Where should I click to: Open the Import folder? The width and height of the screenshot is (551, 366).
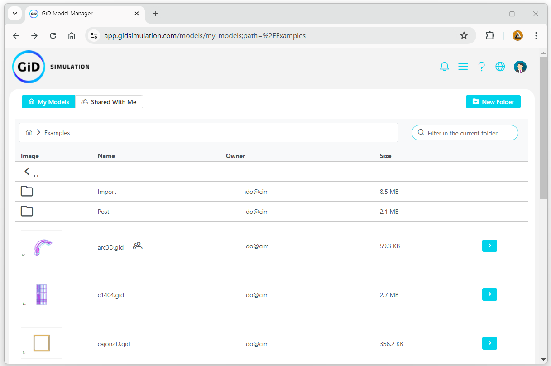107,192
